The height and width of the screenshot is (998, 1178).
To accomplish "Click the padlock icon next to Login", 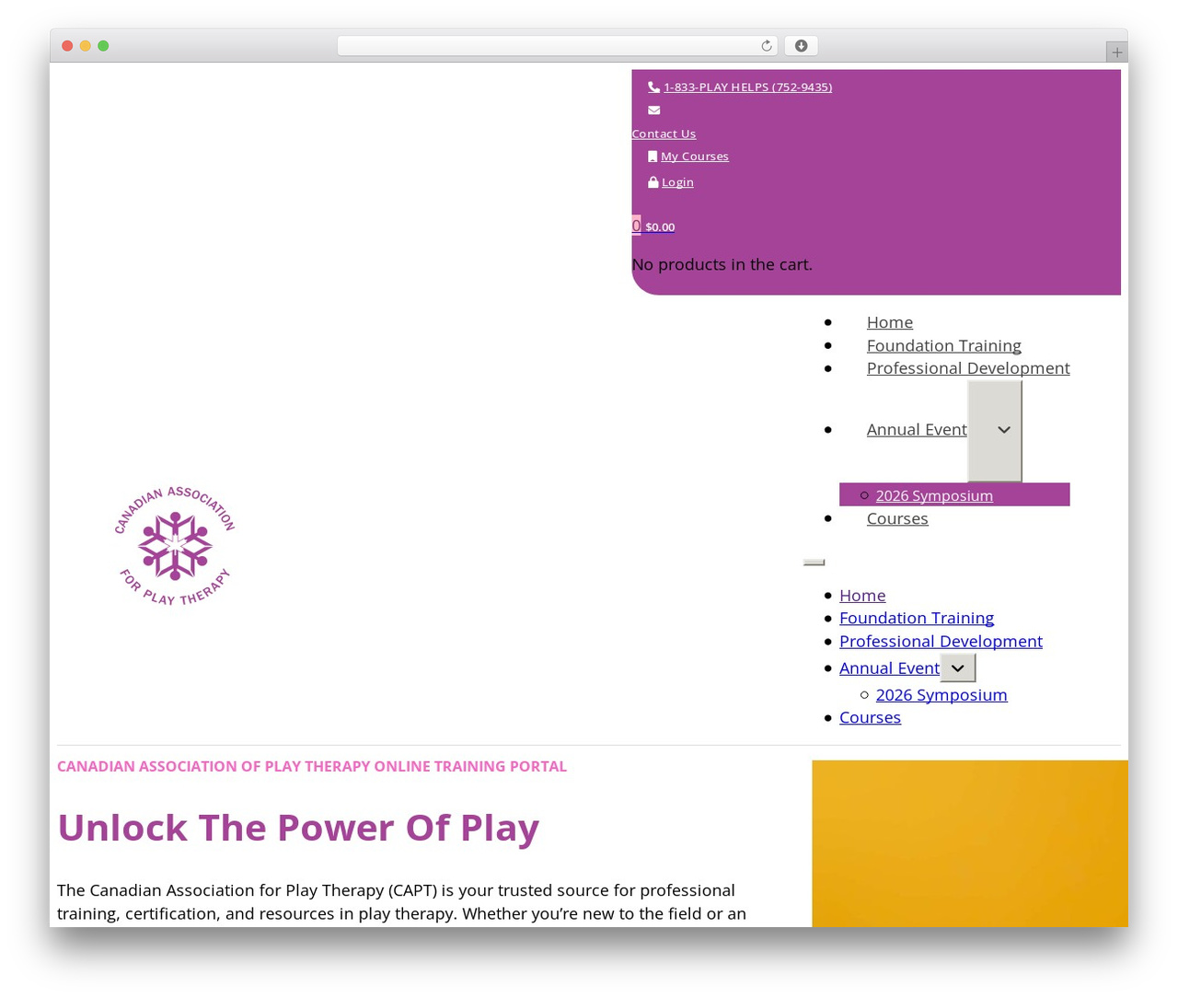I will point(653,182).
